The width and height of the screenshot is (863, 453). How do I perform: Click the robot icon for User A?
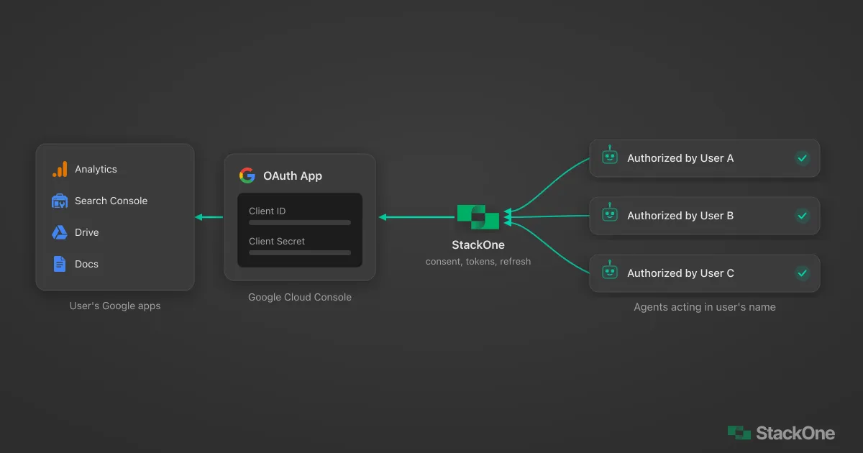(x=610, y=157)
